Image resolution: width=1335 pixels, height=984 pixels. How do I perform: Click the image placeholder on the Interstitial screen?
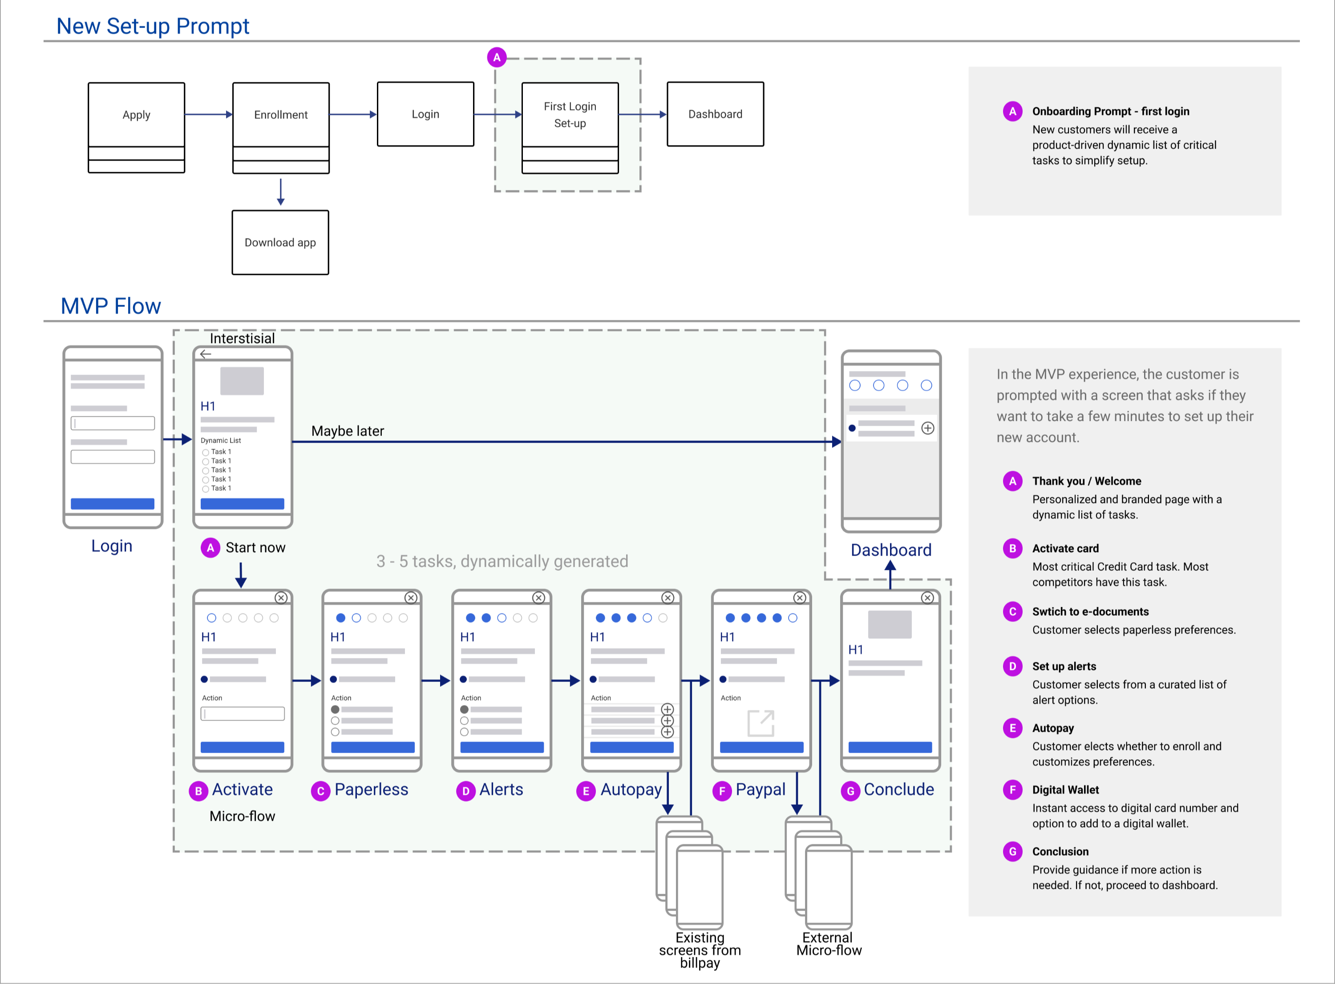click(243, 381)
